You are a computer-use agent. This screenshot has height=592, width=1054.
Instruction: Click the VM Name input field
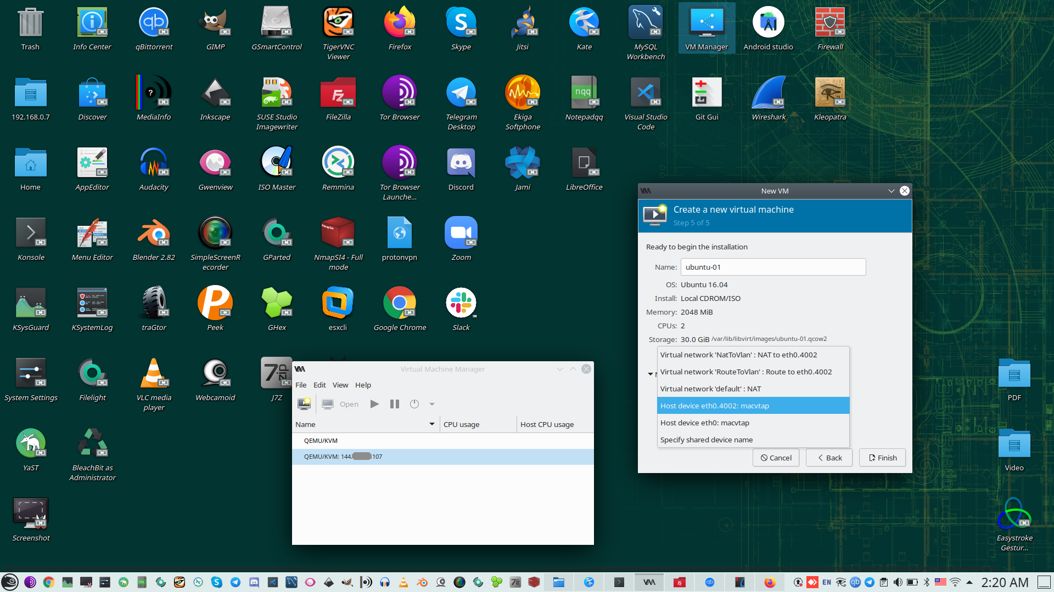coord(772,267)
